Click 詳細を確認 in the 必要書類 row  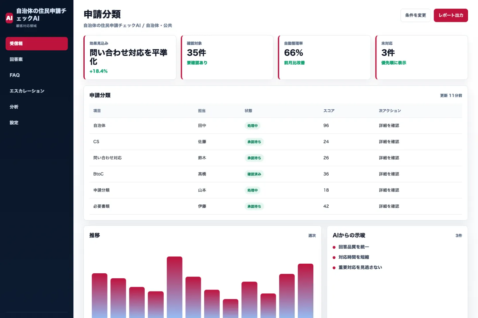coord(389,206)
